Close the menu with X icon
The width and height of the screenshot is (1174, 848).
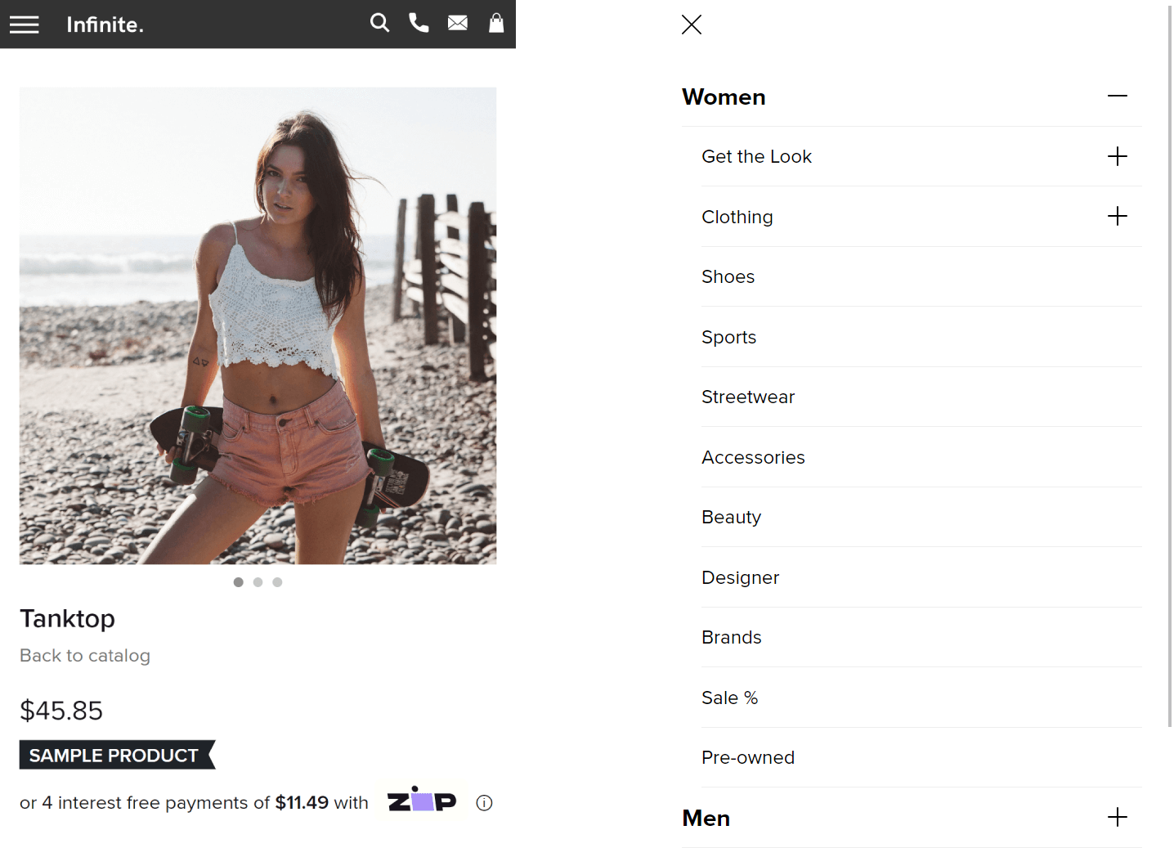692,25
